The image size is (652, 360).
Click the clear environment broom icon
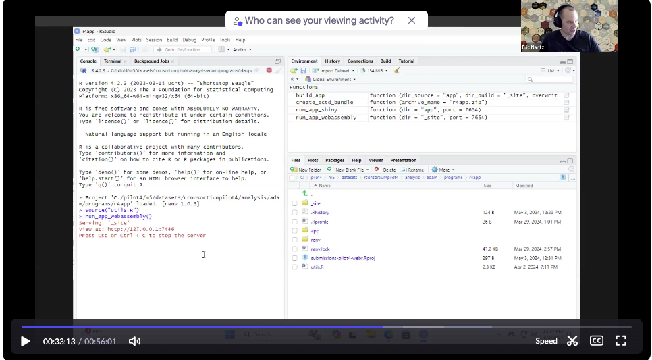397,70
